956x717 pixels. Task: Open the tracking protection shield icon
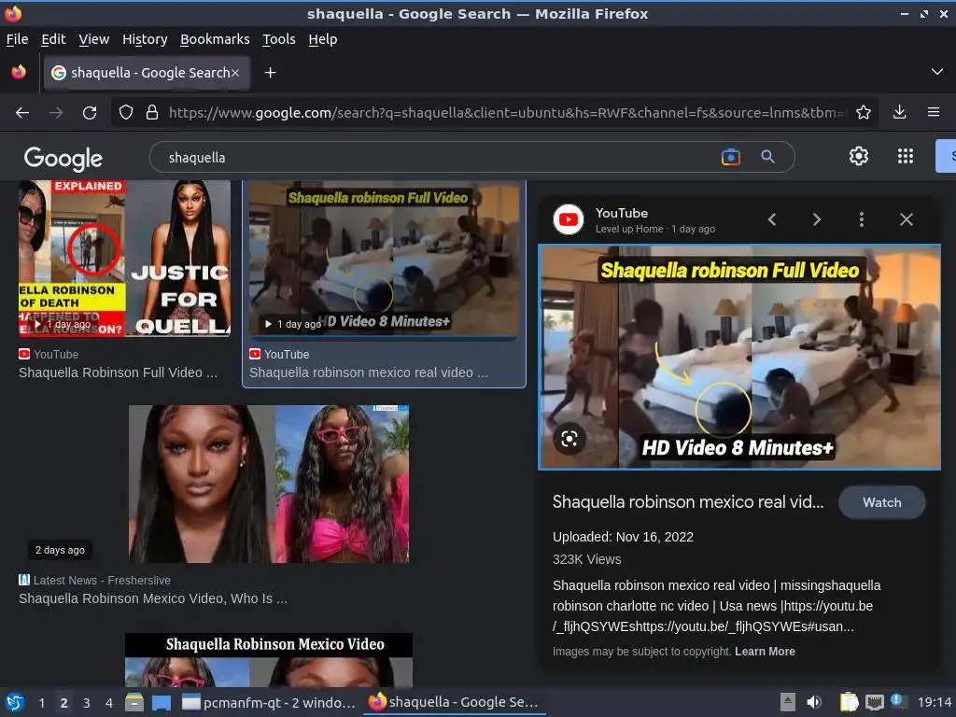click(126, 112)
